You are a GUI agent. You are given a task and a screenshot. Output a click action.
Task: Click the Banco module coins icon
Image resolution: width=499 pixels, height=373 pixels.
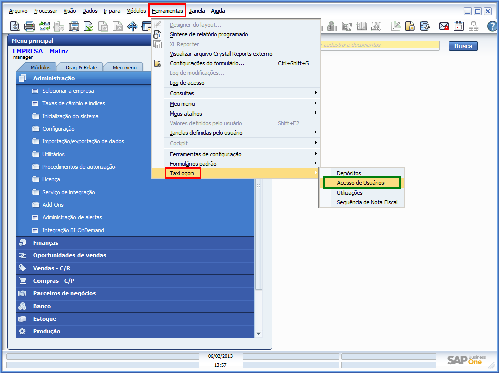click(x=22, y=306)
